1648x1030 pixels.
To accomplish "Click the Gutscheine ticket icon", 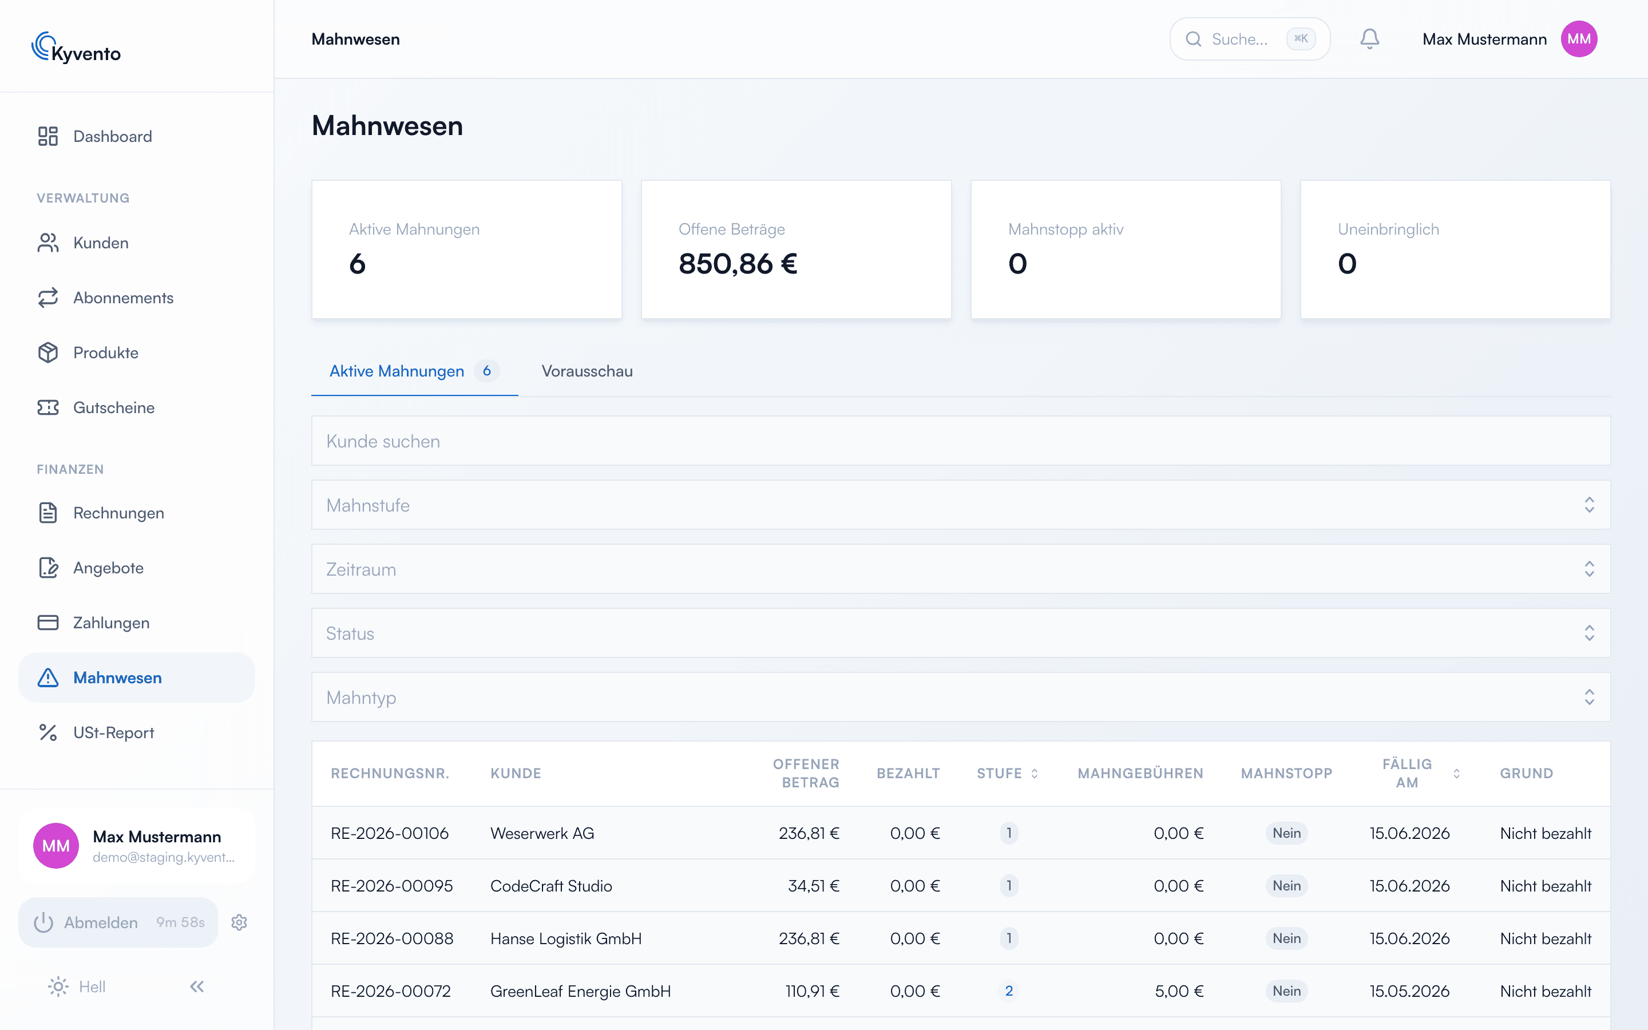I will point(47,407).
